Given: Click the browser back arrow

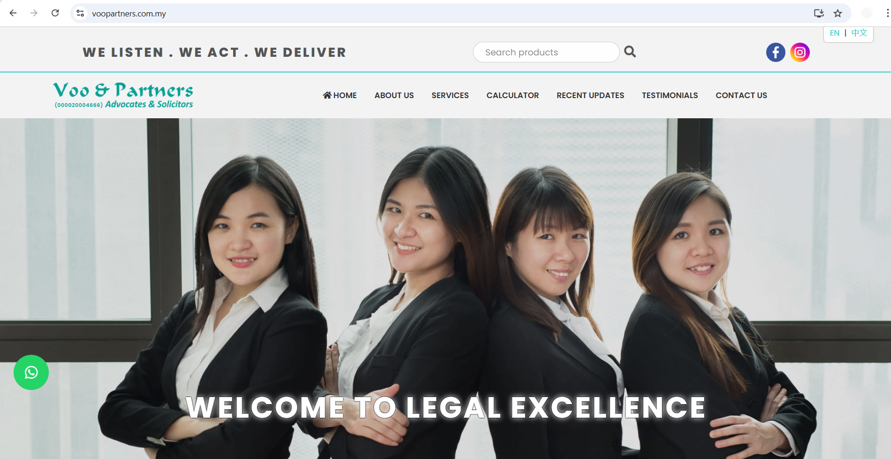Looking at the screenshot, I should [x=13, y=13].
